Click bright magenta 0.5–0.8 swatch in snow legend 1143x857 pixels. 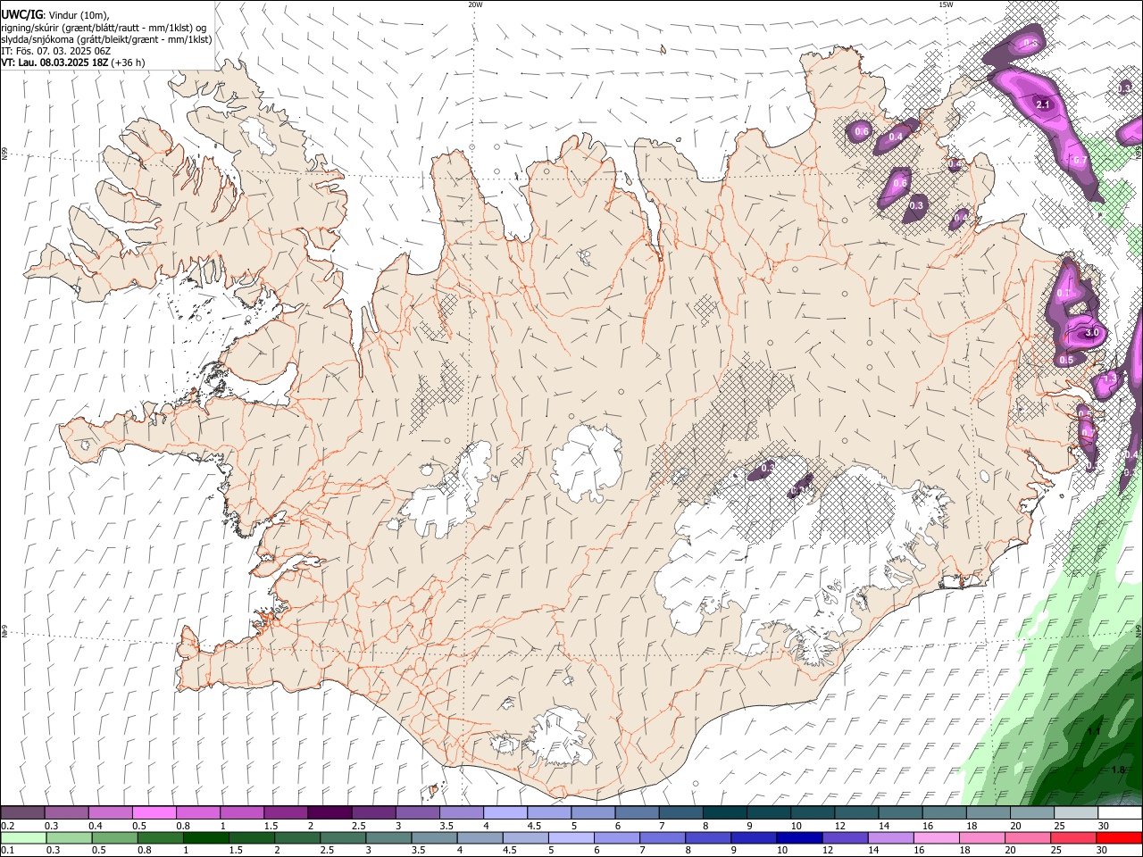154,812
